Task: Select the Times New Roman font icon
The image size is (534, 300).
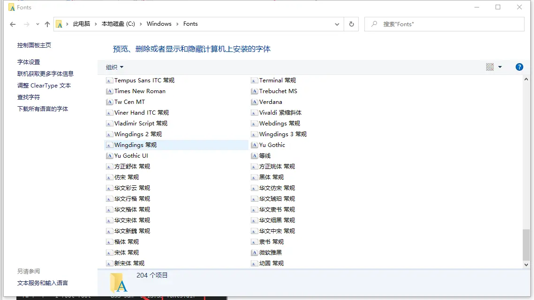Action: [110, 91]
